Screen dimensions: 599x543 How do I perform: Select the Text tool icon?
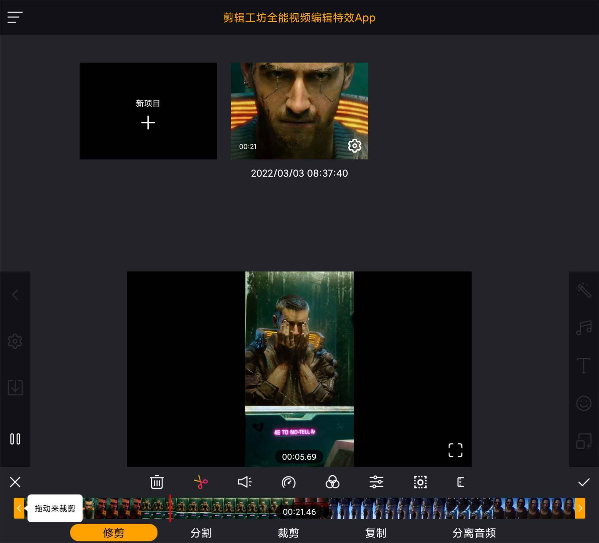(584, 366)
